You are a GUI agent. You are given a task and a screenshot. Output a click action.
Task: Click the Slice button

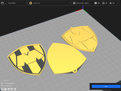coord(106,86)
